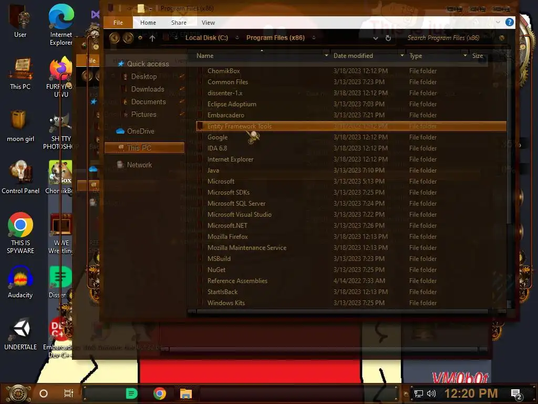Viewport: 538px width, 404px height.
Task: Switch to the View ribbon tab
Action: click(x=208, y=23)
